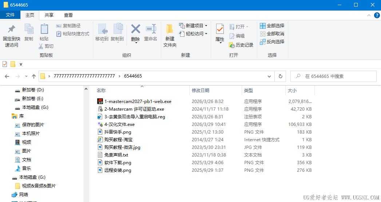
Task: Open the Customize Quick Access Toolbar dropdown
Action: tap(21, 64)
